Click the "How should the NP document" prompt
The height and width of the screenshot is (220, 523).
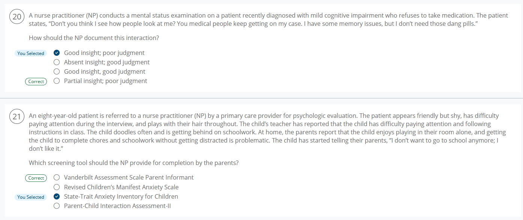(x=94, y=38)
